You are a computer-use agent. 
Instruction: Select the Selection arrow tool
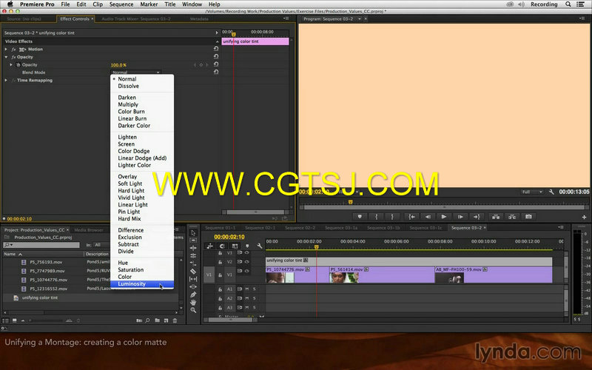pos(193,232)
